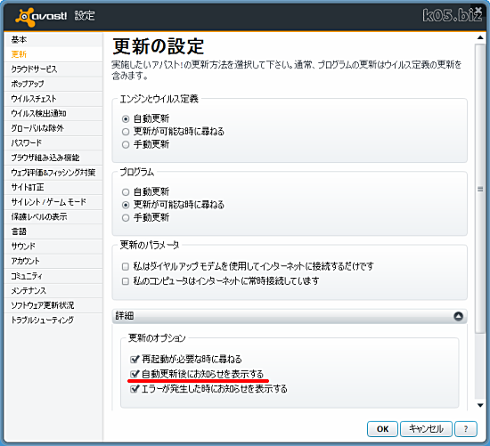Select 更新が可能な時に尋ねる under プログラム
The width and height of the screenshot is (490, 446).
coord(126,205)
